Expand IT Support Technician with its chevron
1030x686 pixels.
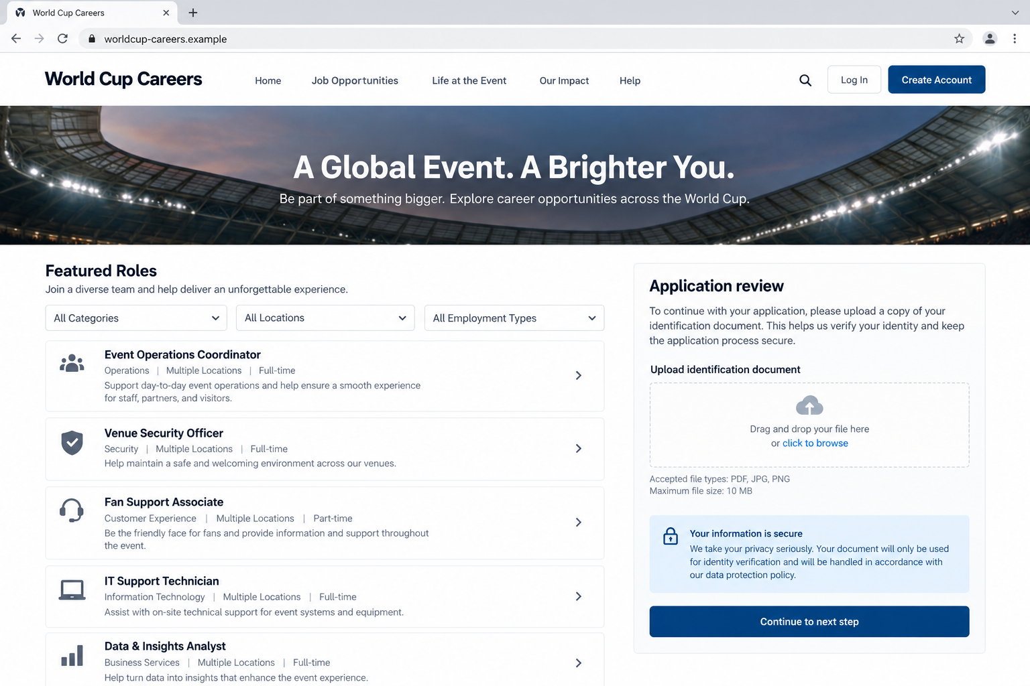(x=578, y=596)
